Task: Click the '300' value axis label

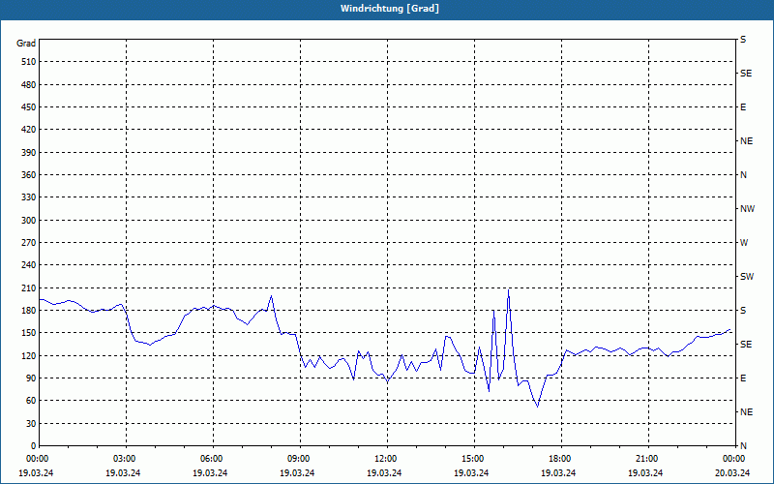Action: pos(29,221)
